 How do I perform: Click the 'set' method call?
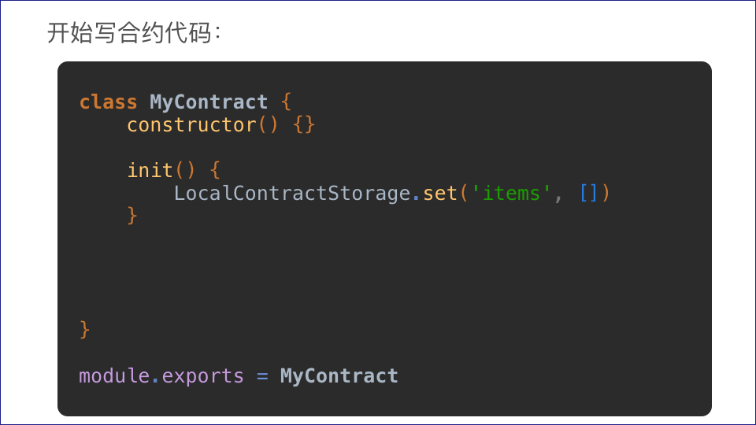[439, 193]
